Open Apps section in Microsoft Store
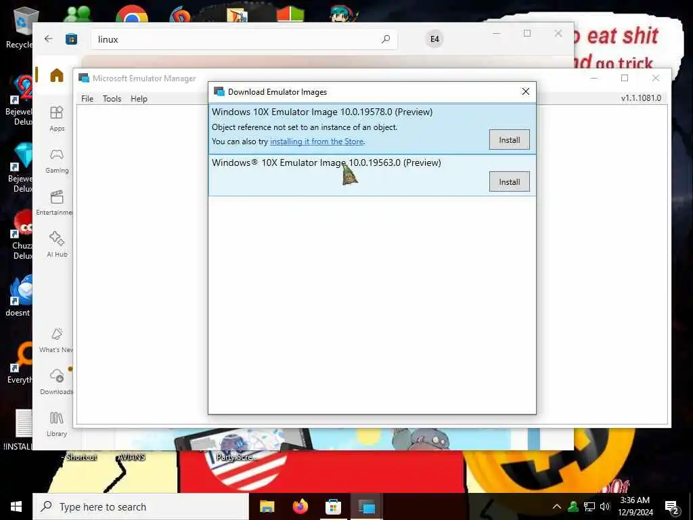Viewport: 693px width, 520px height. click(x=57, y=118)
